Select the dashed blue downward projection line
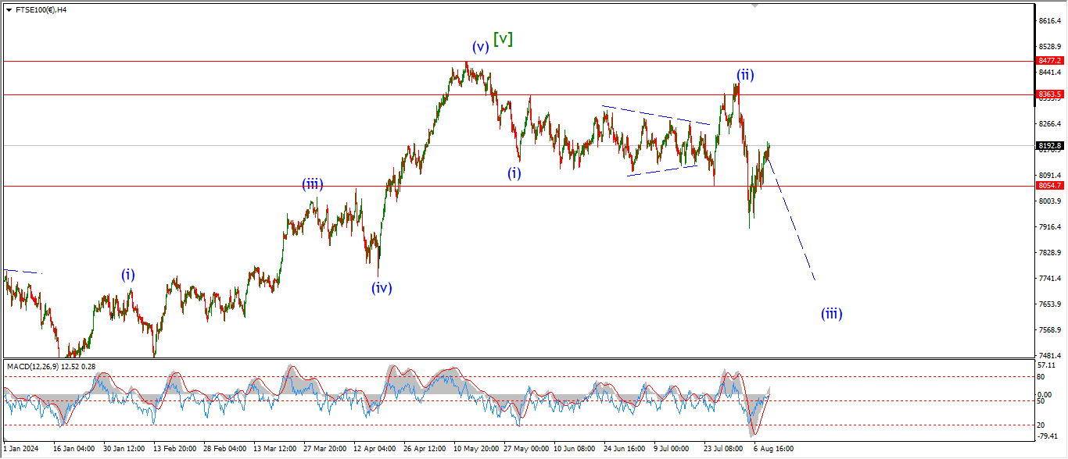1068x459 pixels. pyautogui.click(x=791, y=219)
